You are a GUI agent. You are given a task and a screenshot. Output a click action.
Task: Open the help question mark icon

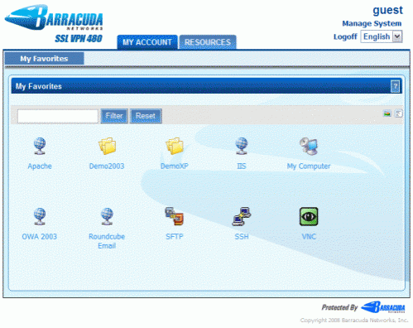[x=396, y=86]
